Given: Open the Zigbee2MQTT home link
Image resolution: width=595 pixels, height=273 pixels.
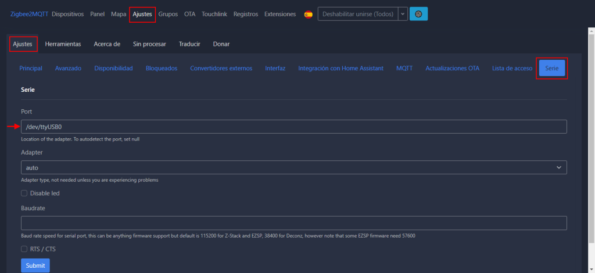Looking at the screenshot, I should [29, 14].
